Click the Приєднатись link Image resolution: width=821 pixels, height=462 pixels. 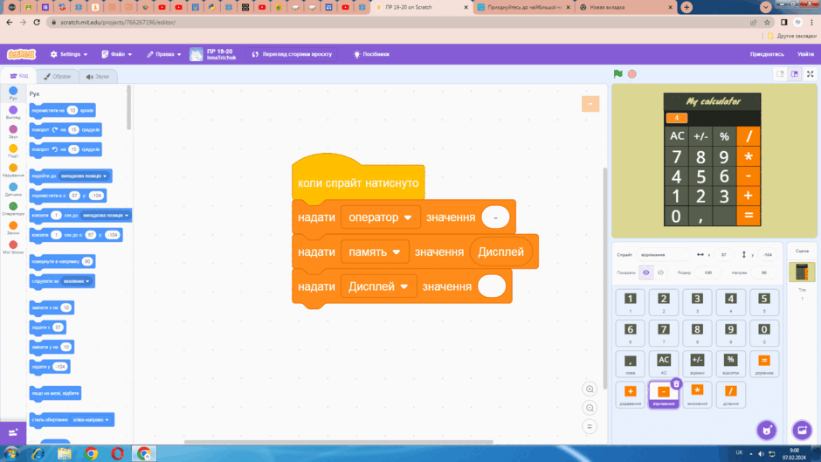(767, 54)
